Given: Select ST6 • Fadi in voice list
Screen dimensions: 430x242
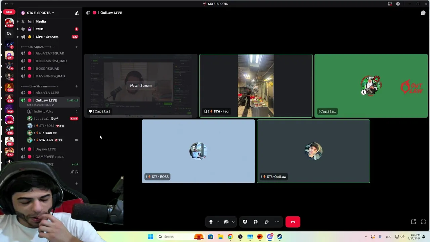Looking at the screenshot, I should pyautogui.click(x=52, y=140).
